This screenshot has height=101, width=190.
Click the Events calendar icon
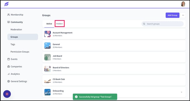click(9, 59)
